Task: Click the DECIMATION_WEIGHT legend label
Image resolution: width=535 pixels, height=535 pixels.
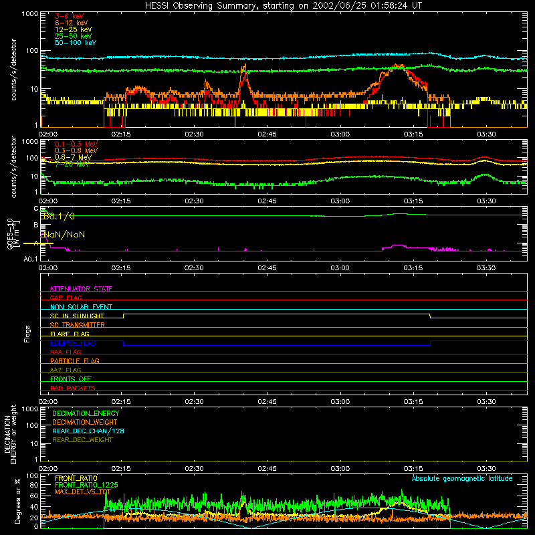Action: (x=85, y=423)
